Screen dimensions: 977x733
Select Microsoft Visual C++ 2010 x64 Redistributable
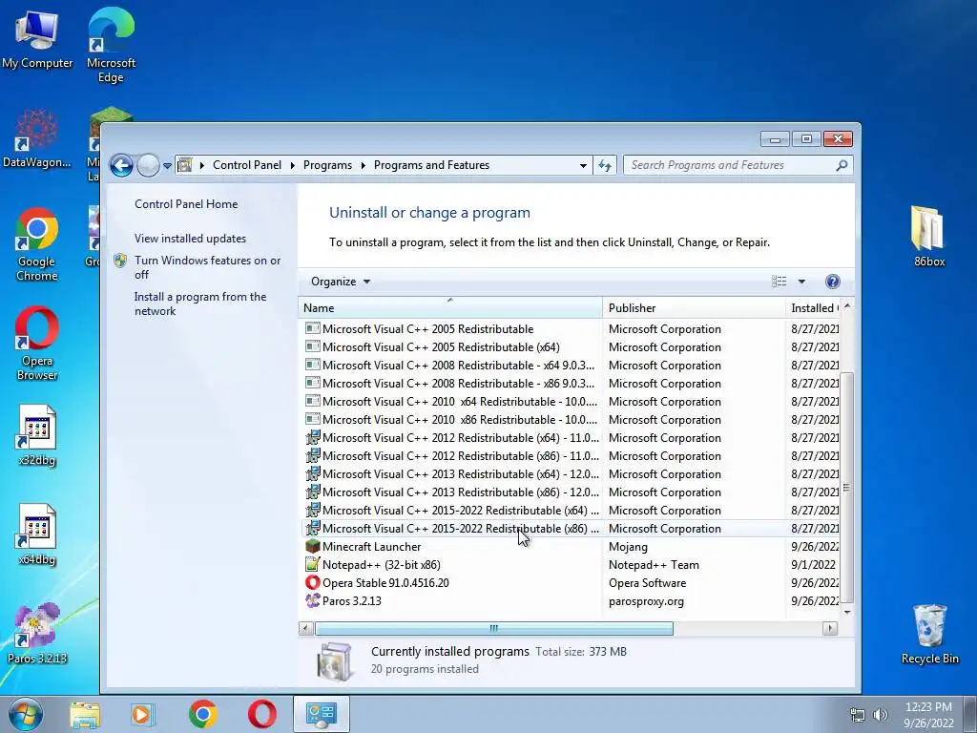(571, 402)
